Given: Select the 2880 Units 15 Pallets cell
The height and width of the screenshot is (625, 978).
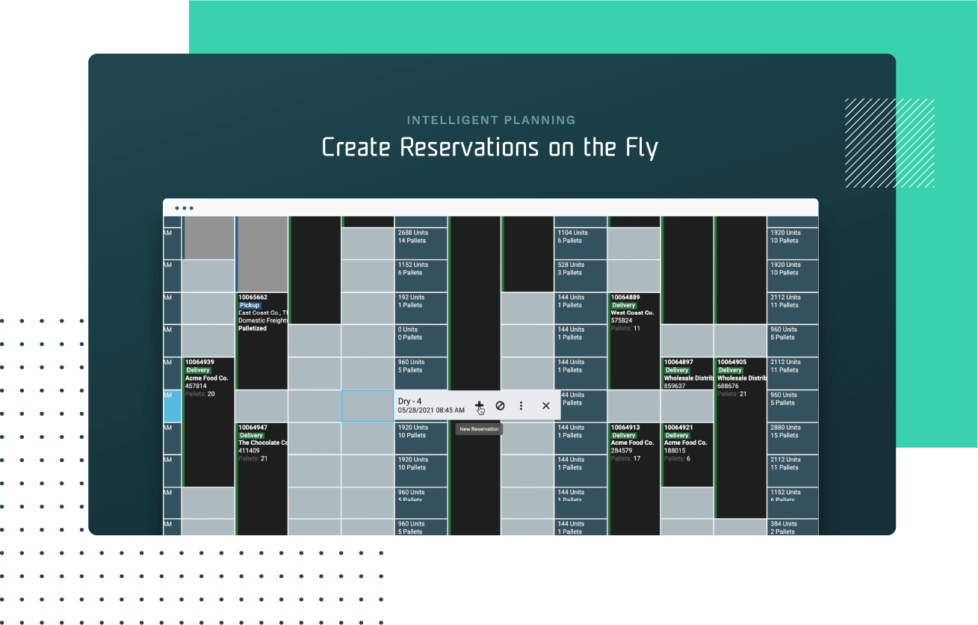Looking at the screenshot, I should pos(793,431).
